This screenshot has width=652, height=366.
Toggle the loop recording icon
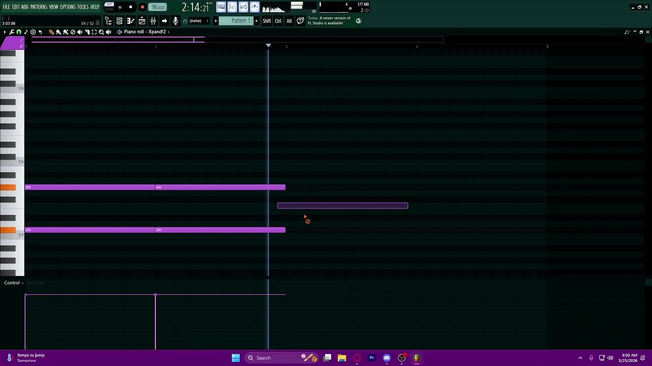click(x=243, y=7)
